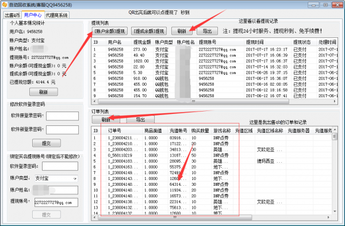
Task: Click the 订单号 column header
Action: [x=124, y=131]
